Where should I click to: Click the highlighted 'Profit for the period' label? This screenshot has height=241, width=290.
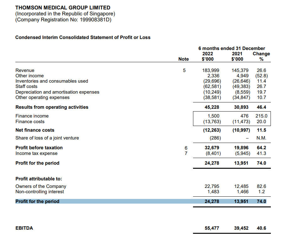pos(37,201)
